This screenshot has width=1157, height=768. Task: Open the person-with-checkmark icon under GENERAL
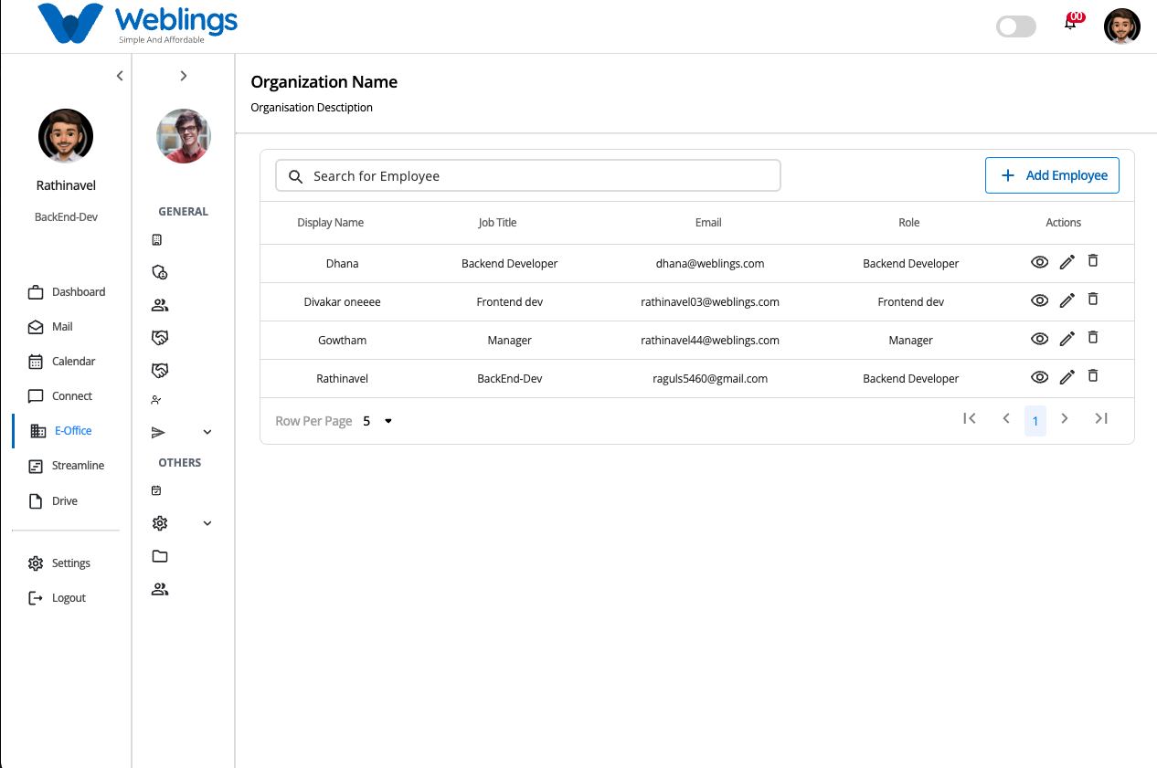click(156, 399)
